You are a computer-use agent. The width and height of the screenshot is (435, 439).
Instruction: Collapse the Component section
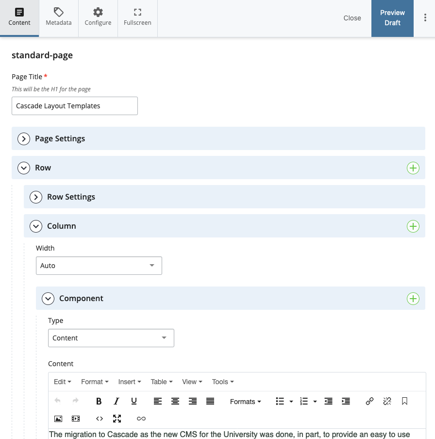point(48,299)
